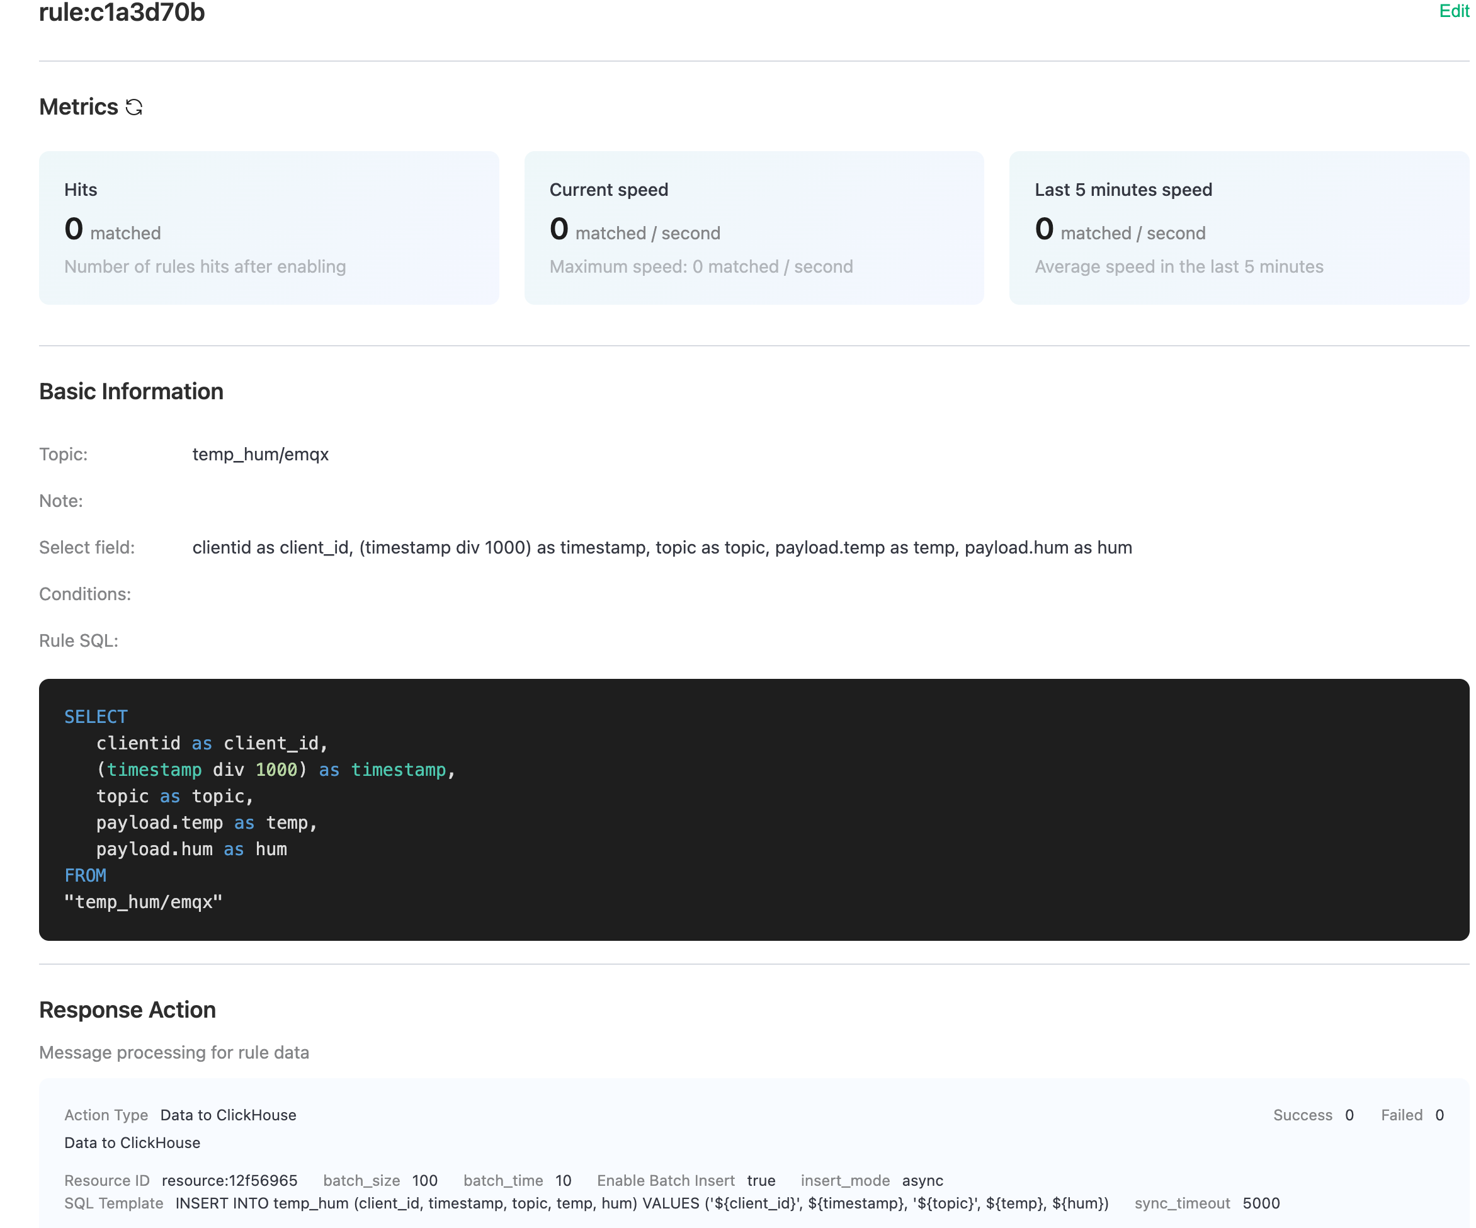The height and width of the screenshot is (1228, 1476).
Task: Select resource:12f56965 Resource ID
Action: click(x=229, y=1181)
